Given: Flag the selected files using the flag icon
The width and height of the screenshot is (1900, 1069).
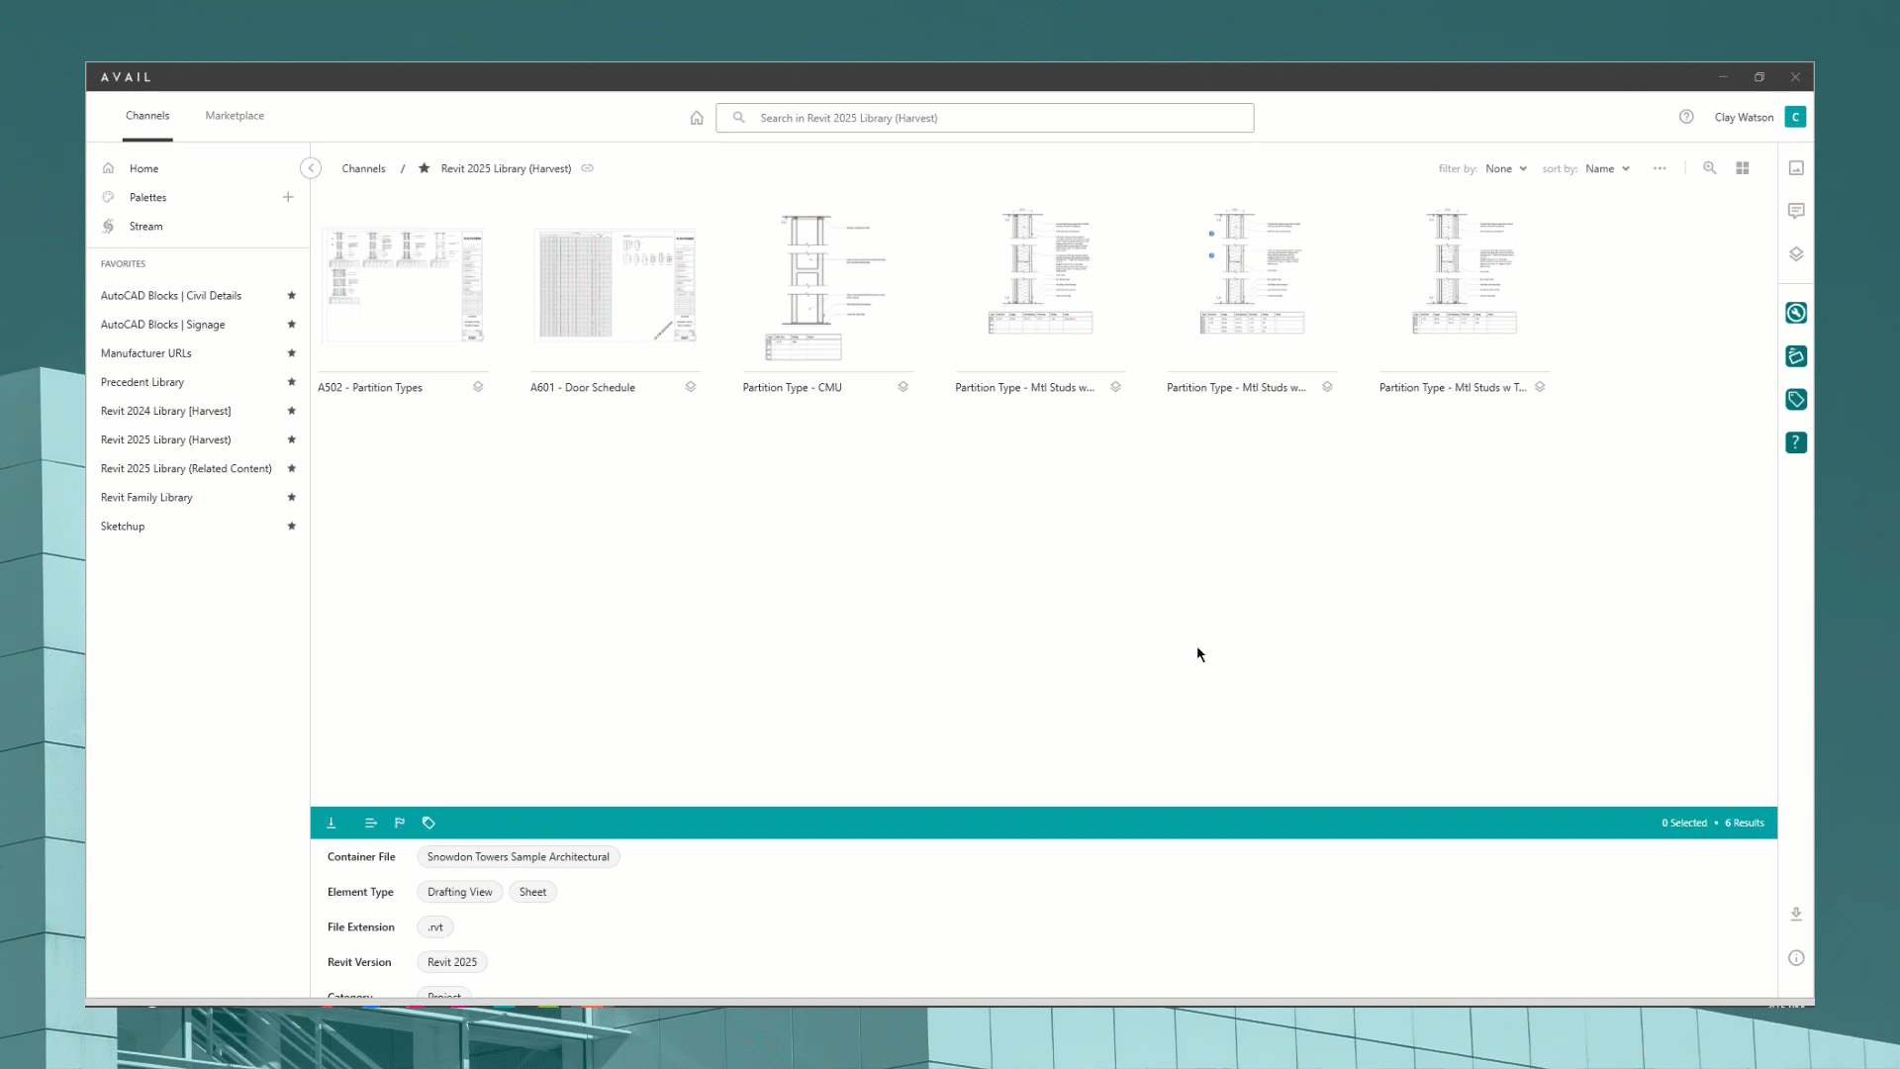Looking at the screenshot, I should pyautogui.click(x=399, y=823).
